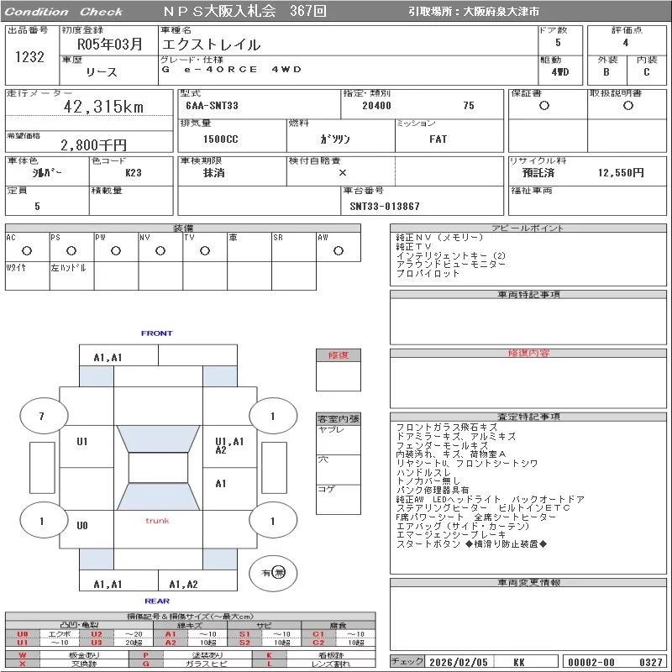Select the A1,A2 rear bumper mark
This screenshot has height=672, width=672.
click(x=183, y=584)
